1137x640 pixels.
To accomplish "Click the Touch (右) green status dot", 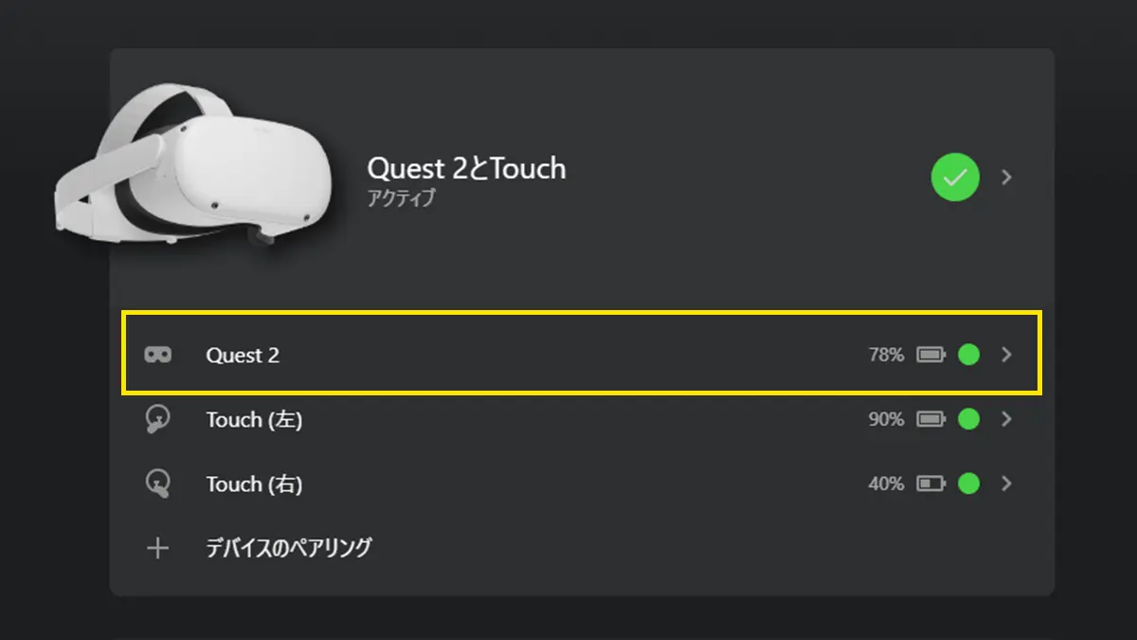I will tap(968, 484).
